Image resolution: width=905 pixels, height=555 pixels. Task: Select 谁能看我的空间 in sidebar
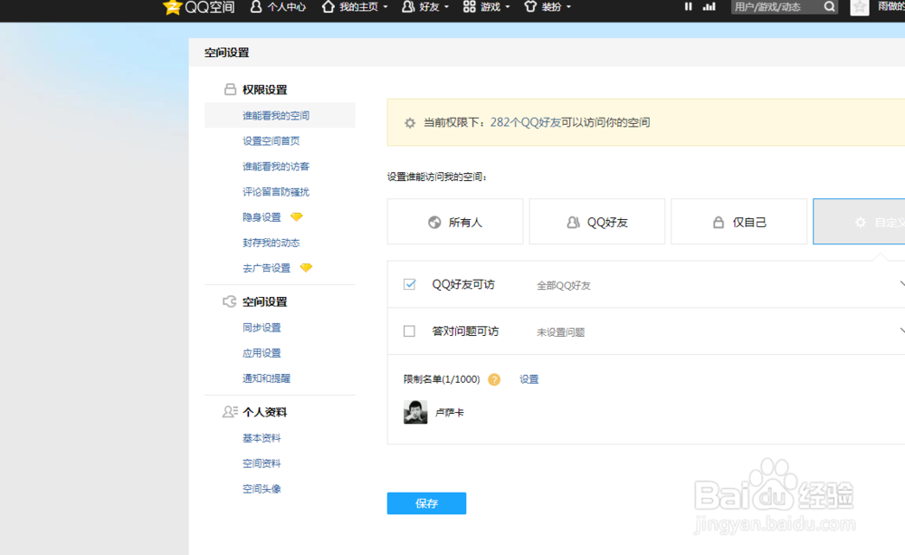pyautogui.click(x=280, y=116)
